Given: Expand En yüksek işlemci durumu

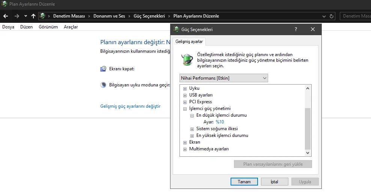Looking at the screenshot, I should pos(192,136).
